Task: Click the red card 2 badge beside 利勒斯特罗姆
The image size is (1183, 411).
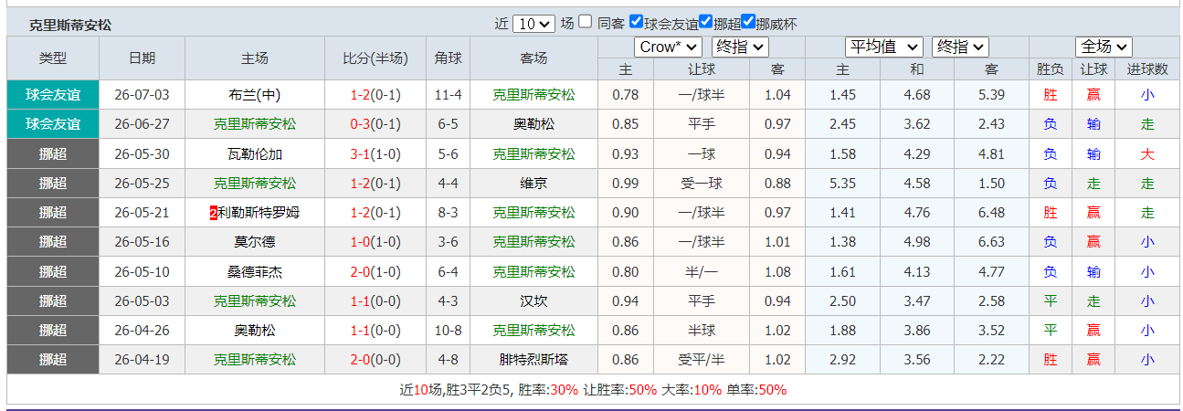Action: (214, 212)
